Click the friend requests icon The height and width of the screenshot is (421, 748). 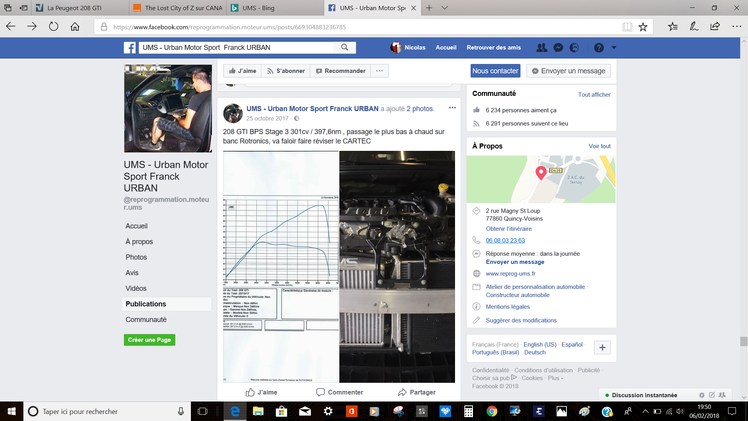tap(542, 48)
